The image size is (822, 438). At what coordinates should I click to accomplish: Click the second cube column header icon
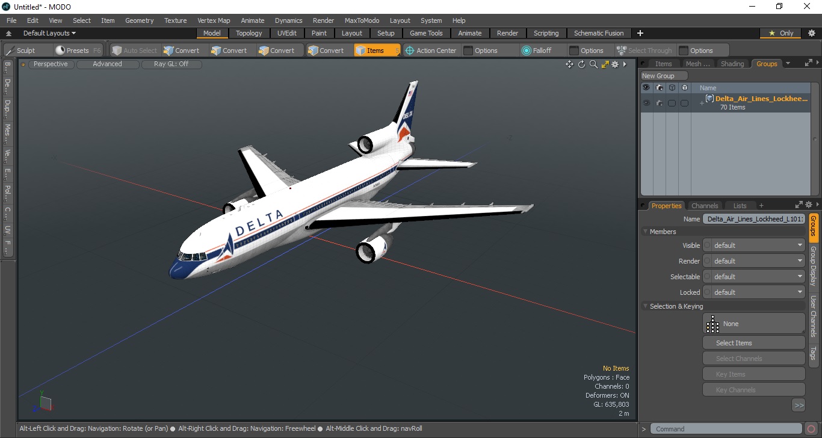pyautogui.click(x=684, y=88)
